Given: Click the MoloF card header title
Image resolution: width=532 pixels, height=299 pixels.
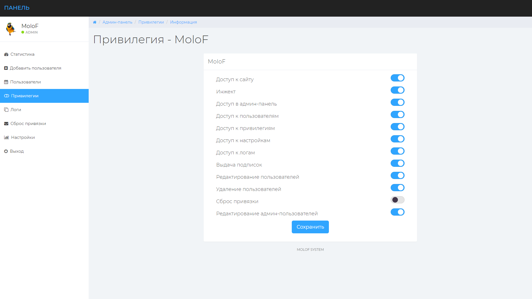Looking at the screenshot, I should tap(217, 62).
